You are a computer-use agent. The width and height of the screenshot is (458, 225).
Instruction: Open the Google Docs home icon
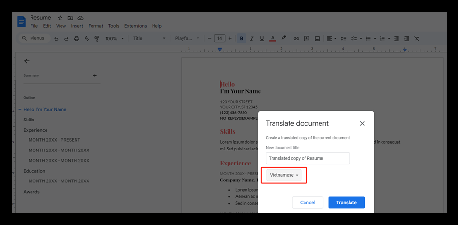tap(22, 22)
